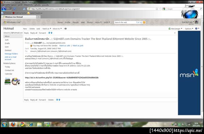Close the message with the X icon
The image size is (204, 134).
(175, 33)
